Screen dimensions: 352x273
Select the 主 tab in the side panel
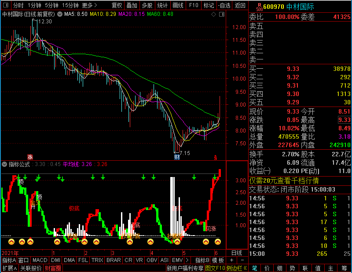(x=331, y=268)
